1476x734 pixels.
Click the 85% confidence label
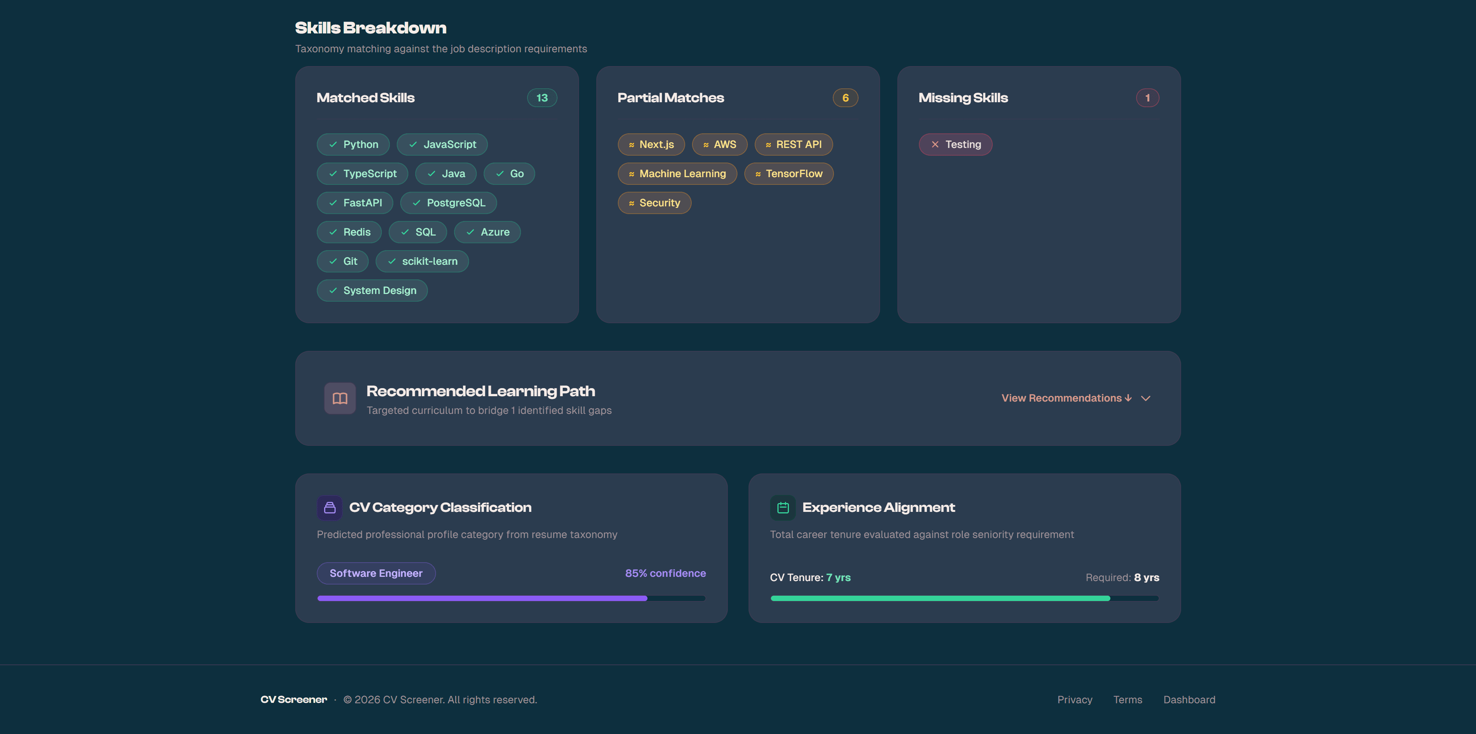[x=665, y=573]
